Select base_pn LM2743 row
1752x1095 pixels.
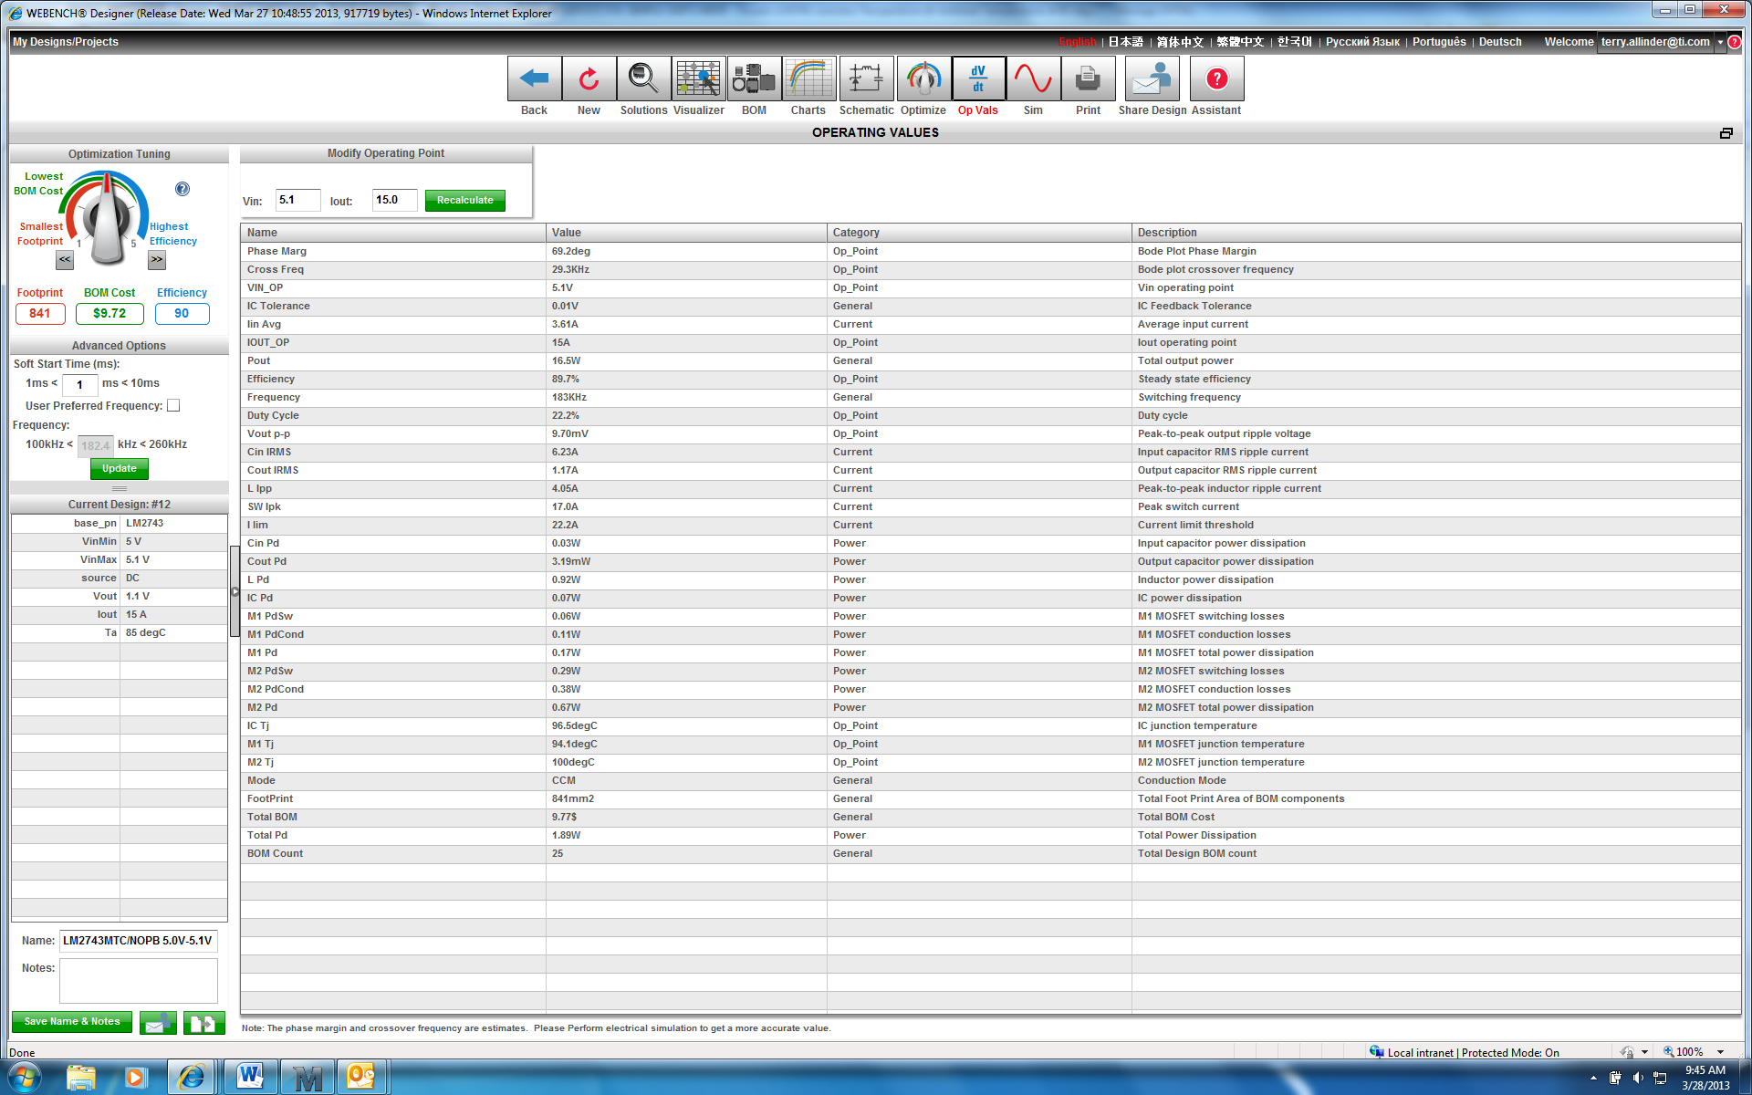[120, 524]
